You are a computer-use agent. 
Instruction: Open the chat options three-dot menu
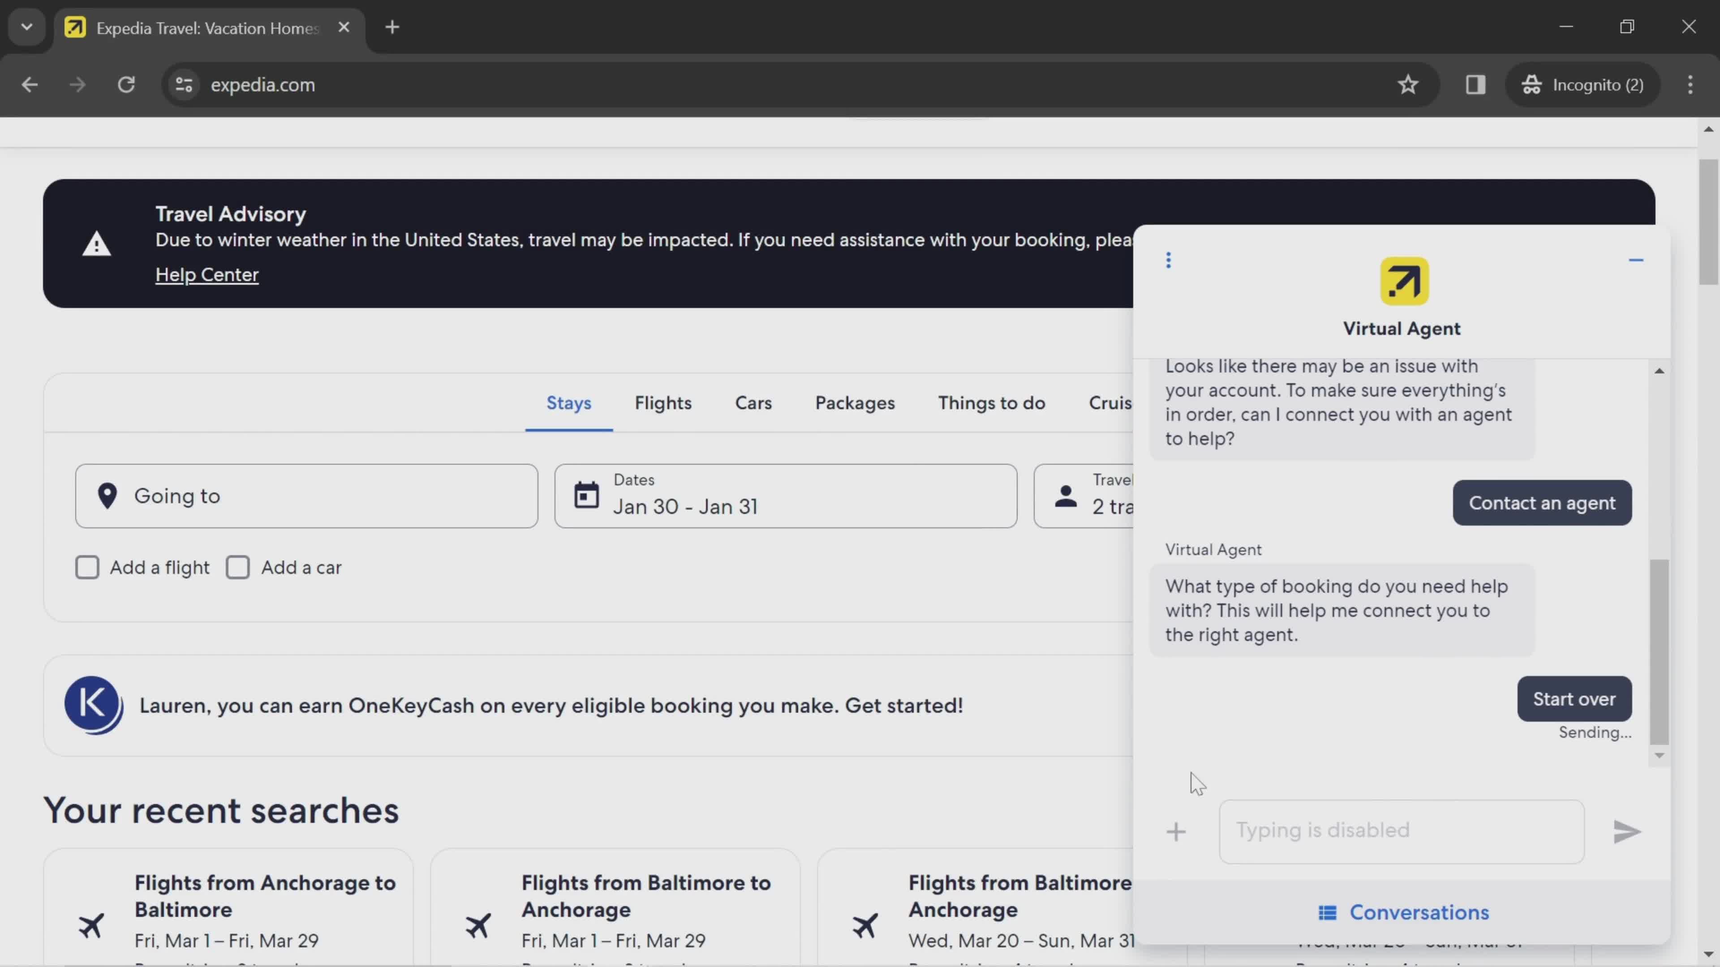[1169, 260]
